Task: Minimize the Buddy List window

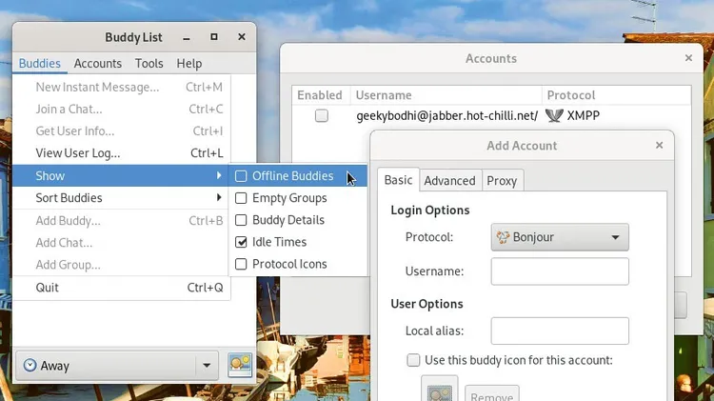Action: pos(187,38)
